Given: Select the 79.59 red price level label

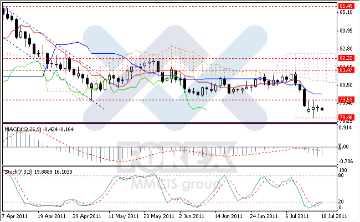Looking at the screenshot, I should point(346,99).
